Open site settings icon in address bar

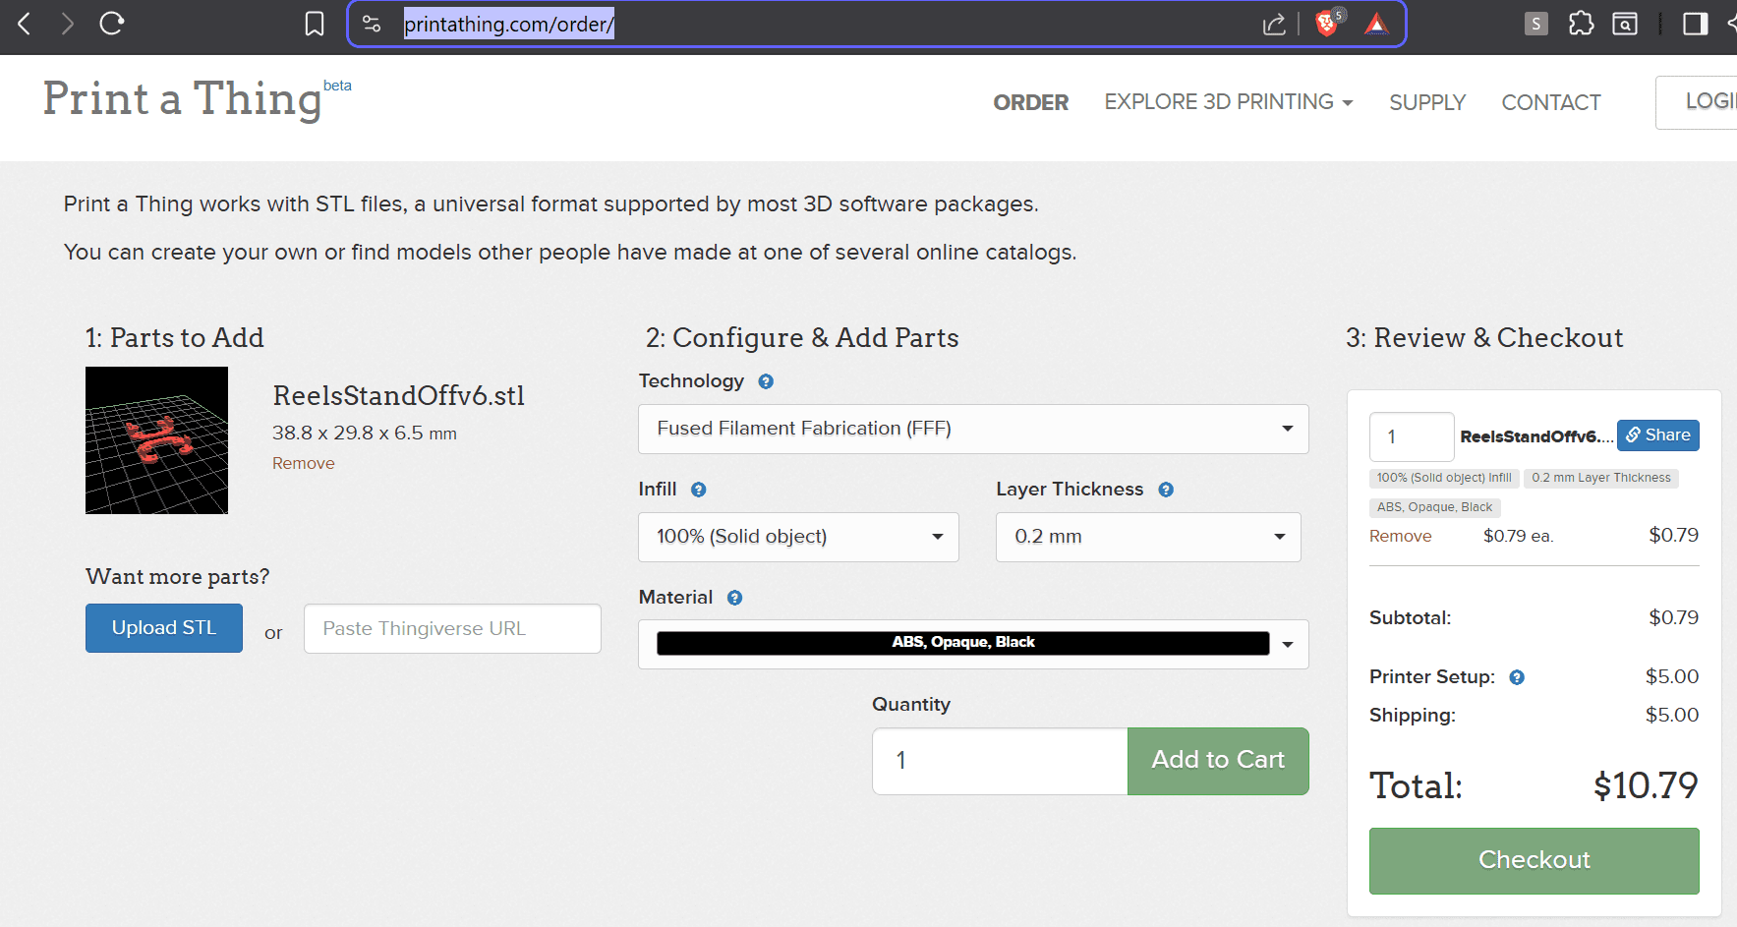(x=372, y=24)
